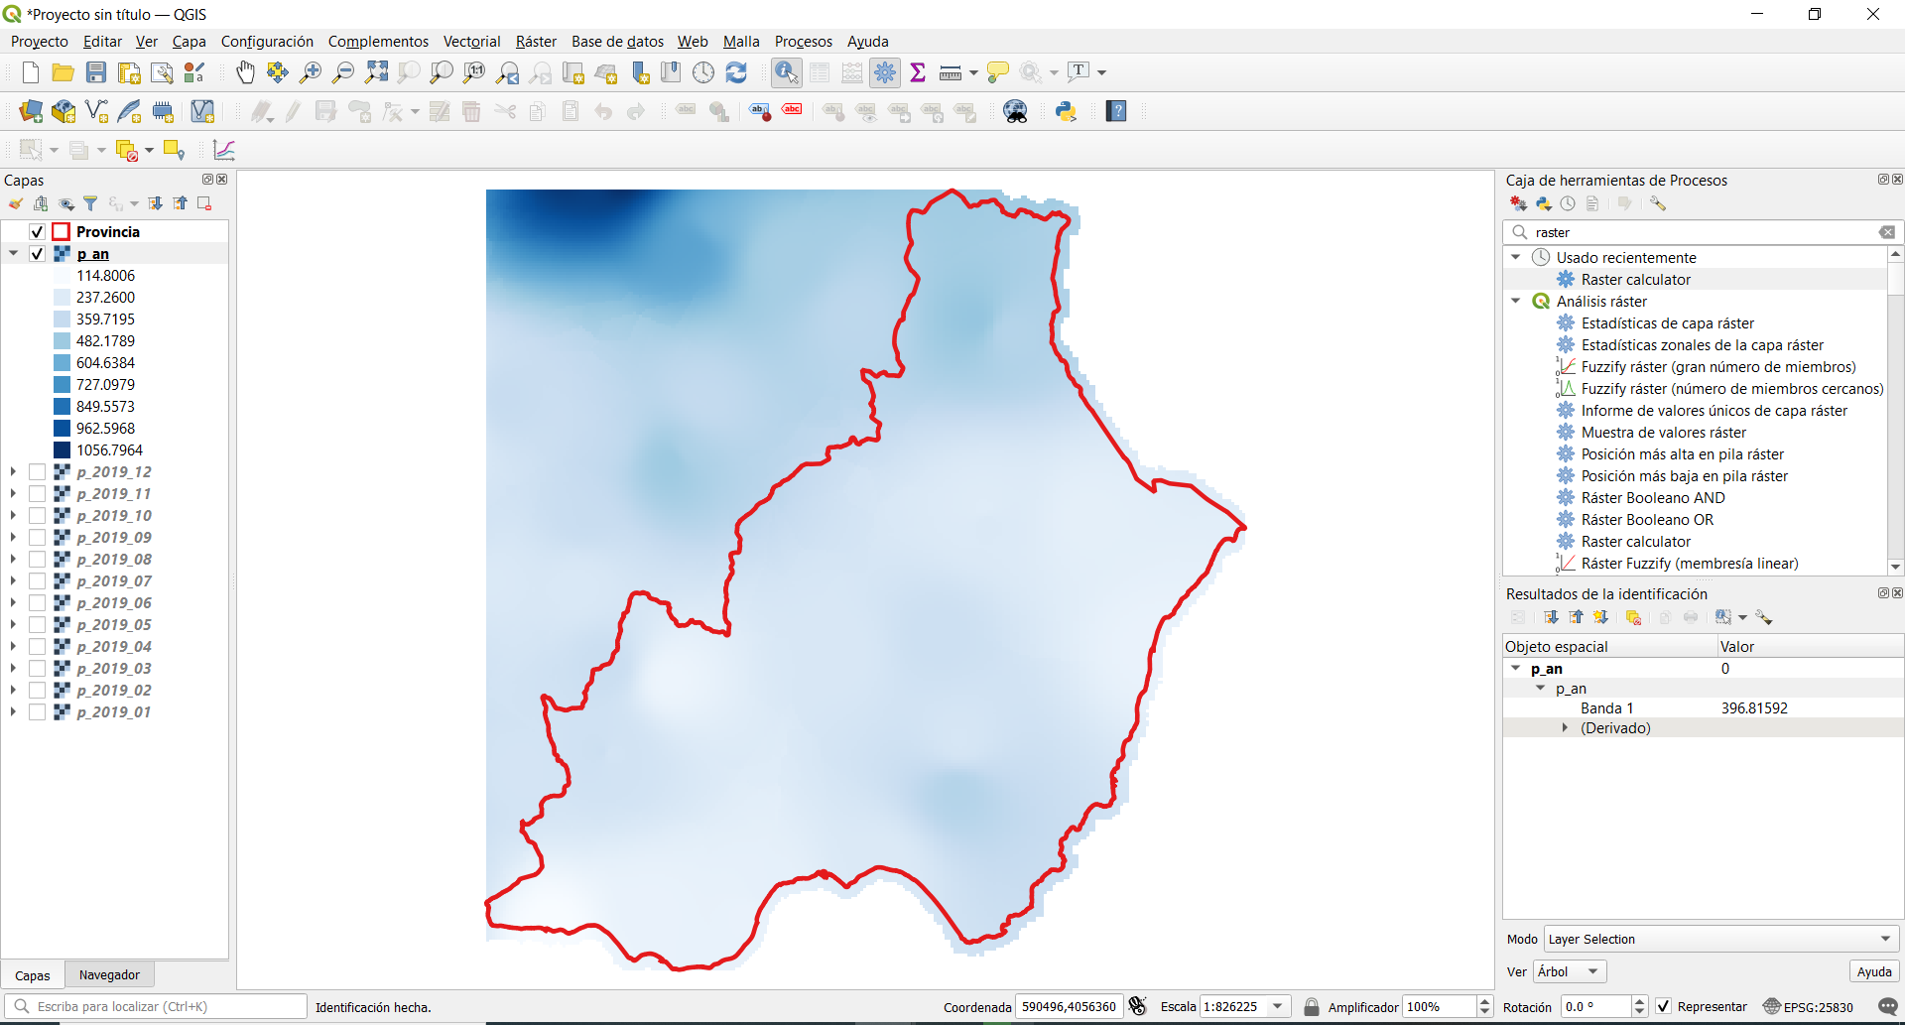Click the Ayuda button near the bottom right
Screen dimensions: 1905x1025
coord(1872,971)
